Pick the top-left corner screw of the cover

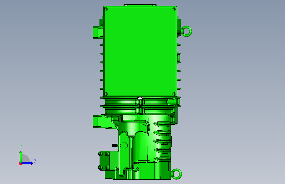tap(107, 9)
